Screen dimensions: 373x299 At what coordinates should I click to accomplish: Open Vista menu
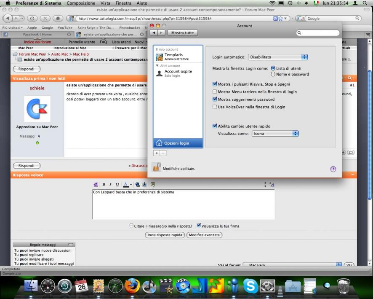coord(105,3)
